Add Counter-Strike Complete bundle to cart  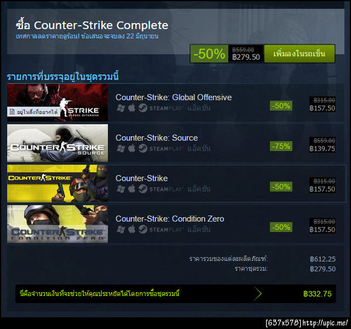(300, 54)
